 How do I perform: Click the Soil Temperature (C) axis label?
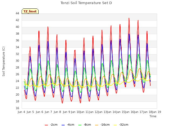(4, 61)
